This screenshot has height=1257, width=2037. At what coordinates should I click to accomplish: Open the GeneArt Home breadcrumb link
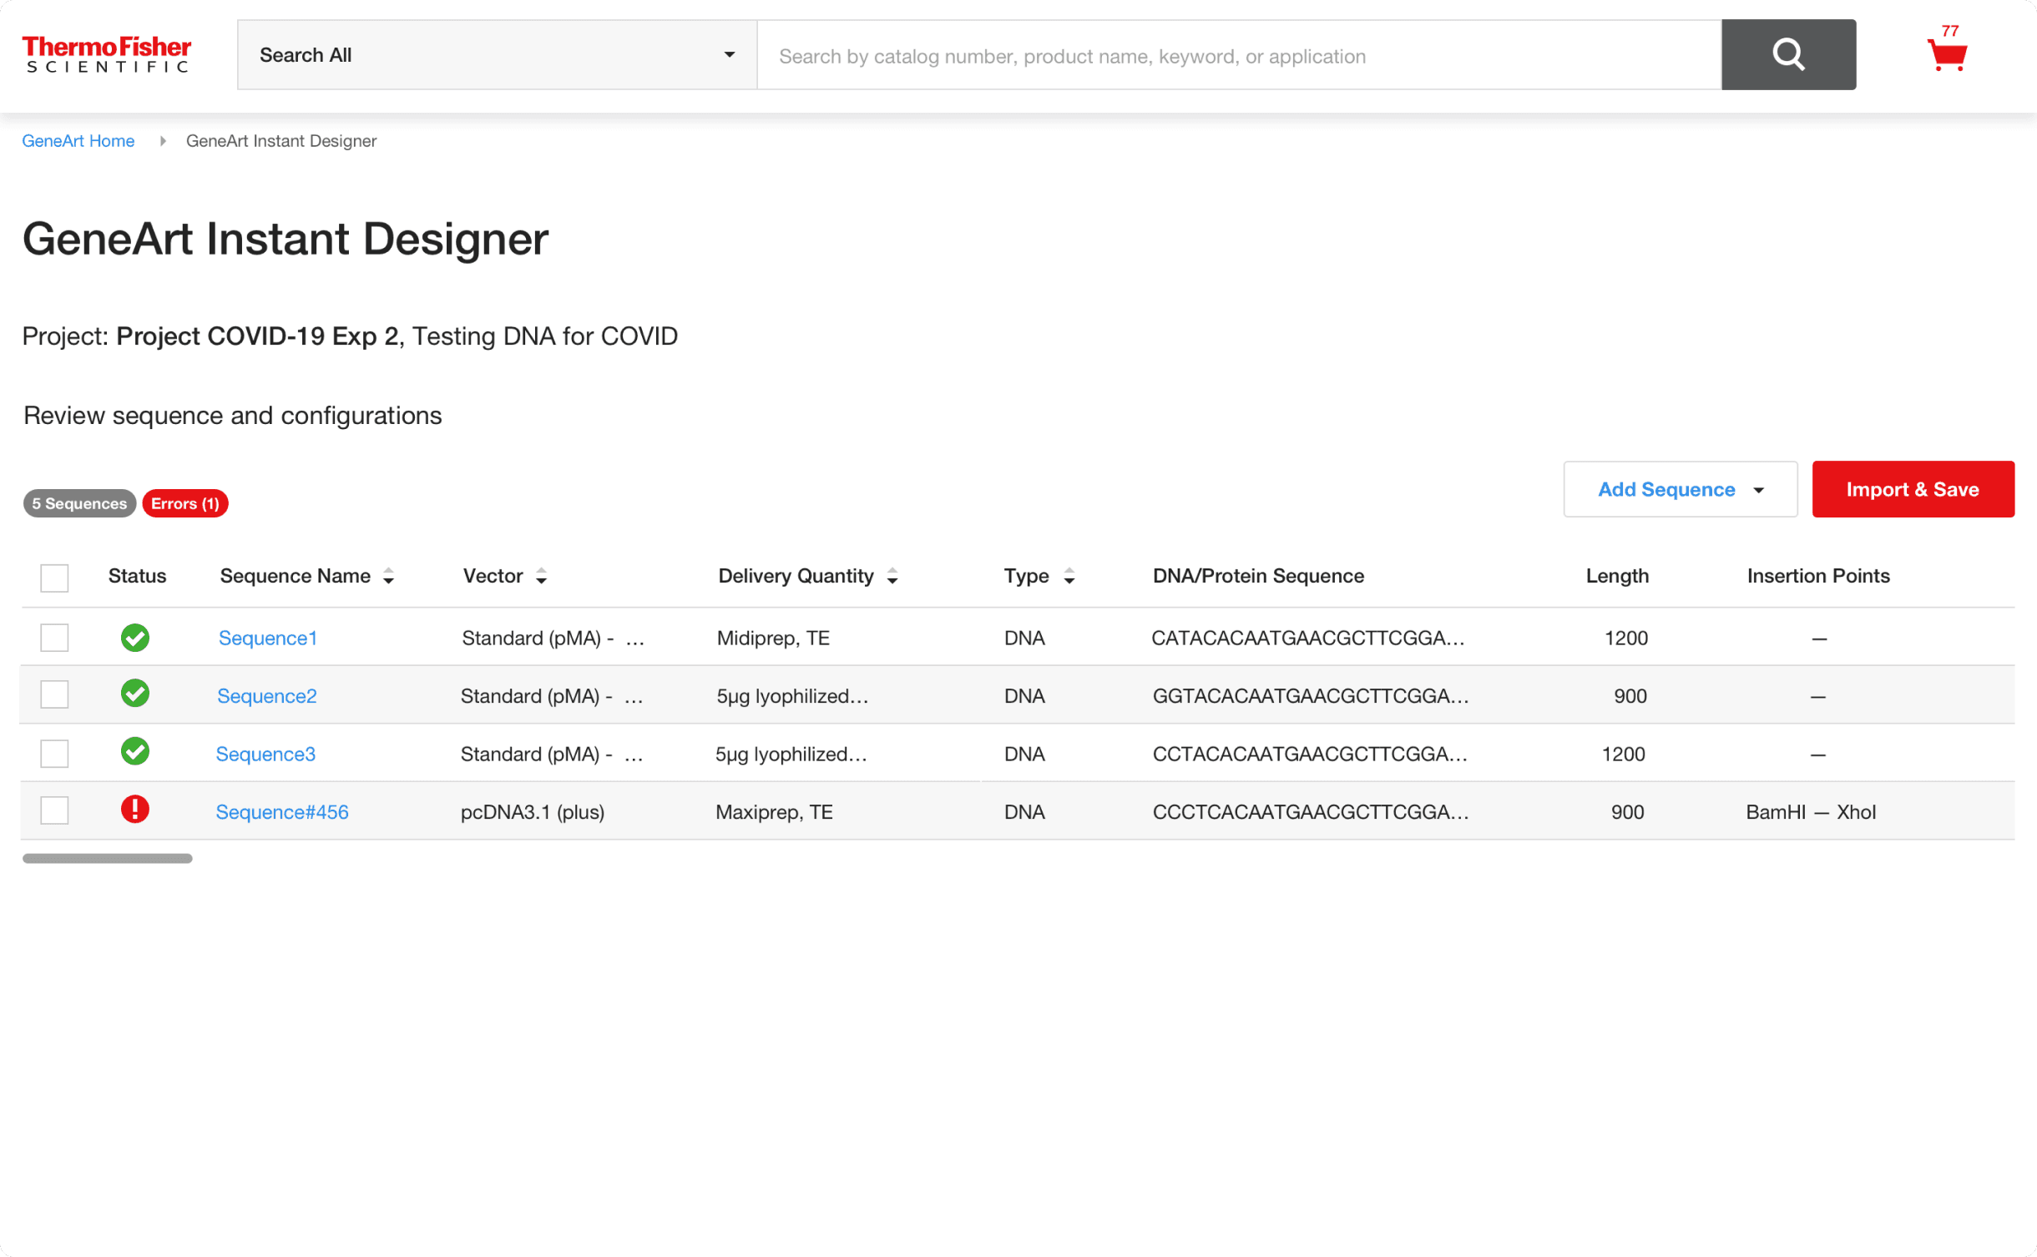(x=78, y=141)
